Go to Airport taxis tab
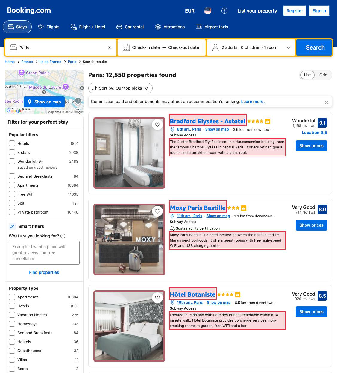This screenshot has width=337, height=373. pyautogui.click(x=212, y=27)
